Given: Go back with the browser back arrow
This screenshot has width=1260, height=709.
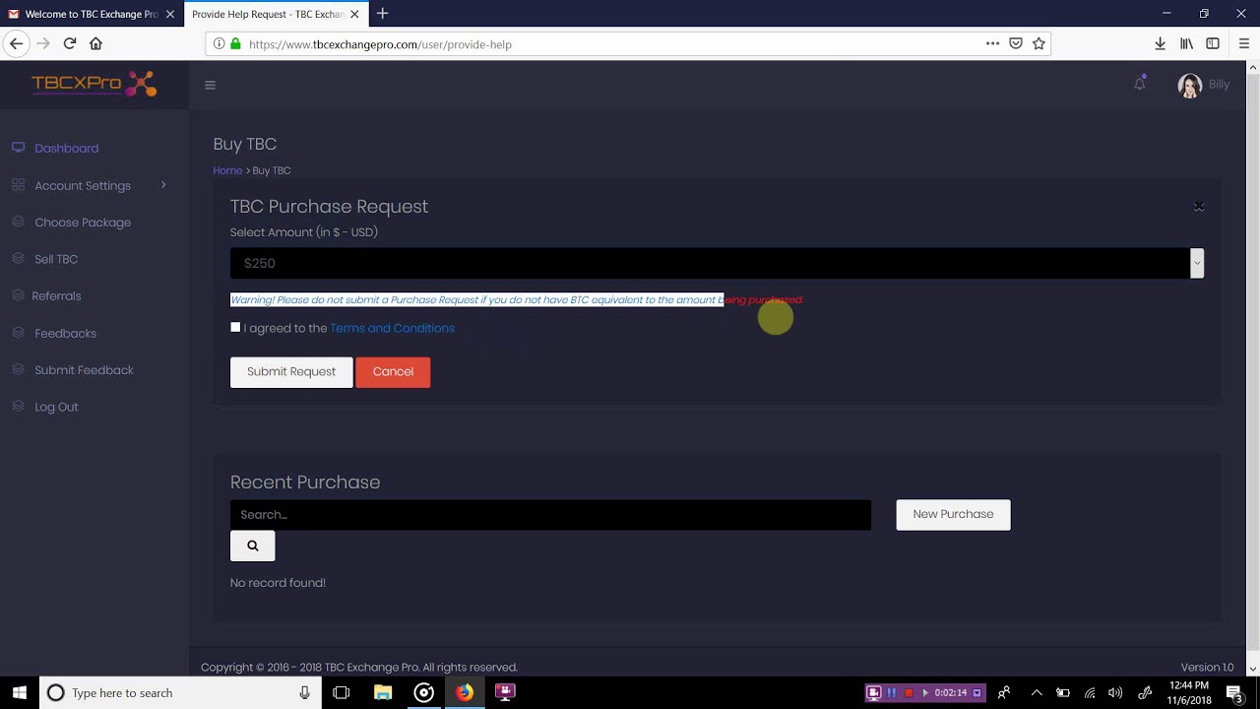Looking at the screenshot, I should point(16,43).
